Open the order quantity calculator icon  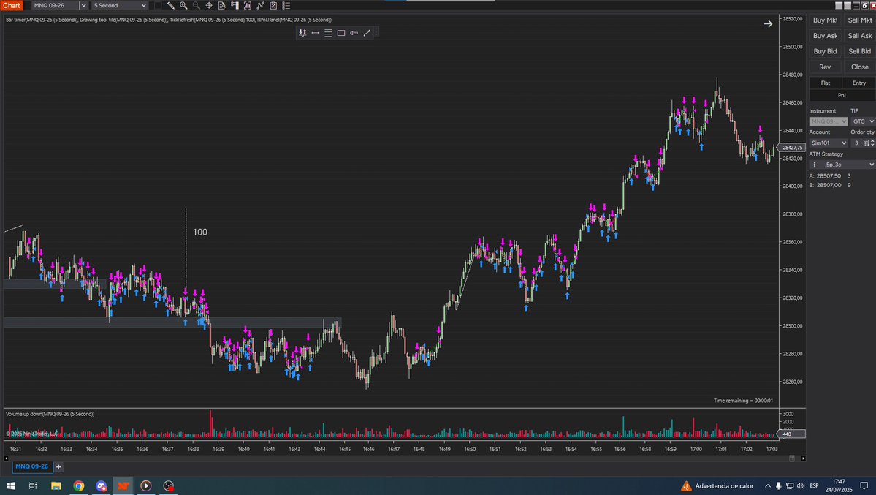[866, 143]
